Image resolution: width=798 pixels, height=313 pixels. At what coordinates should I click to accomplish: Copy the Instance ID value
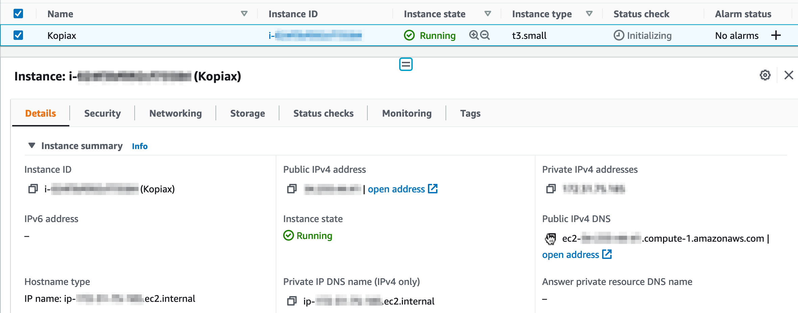click(33, 189)
